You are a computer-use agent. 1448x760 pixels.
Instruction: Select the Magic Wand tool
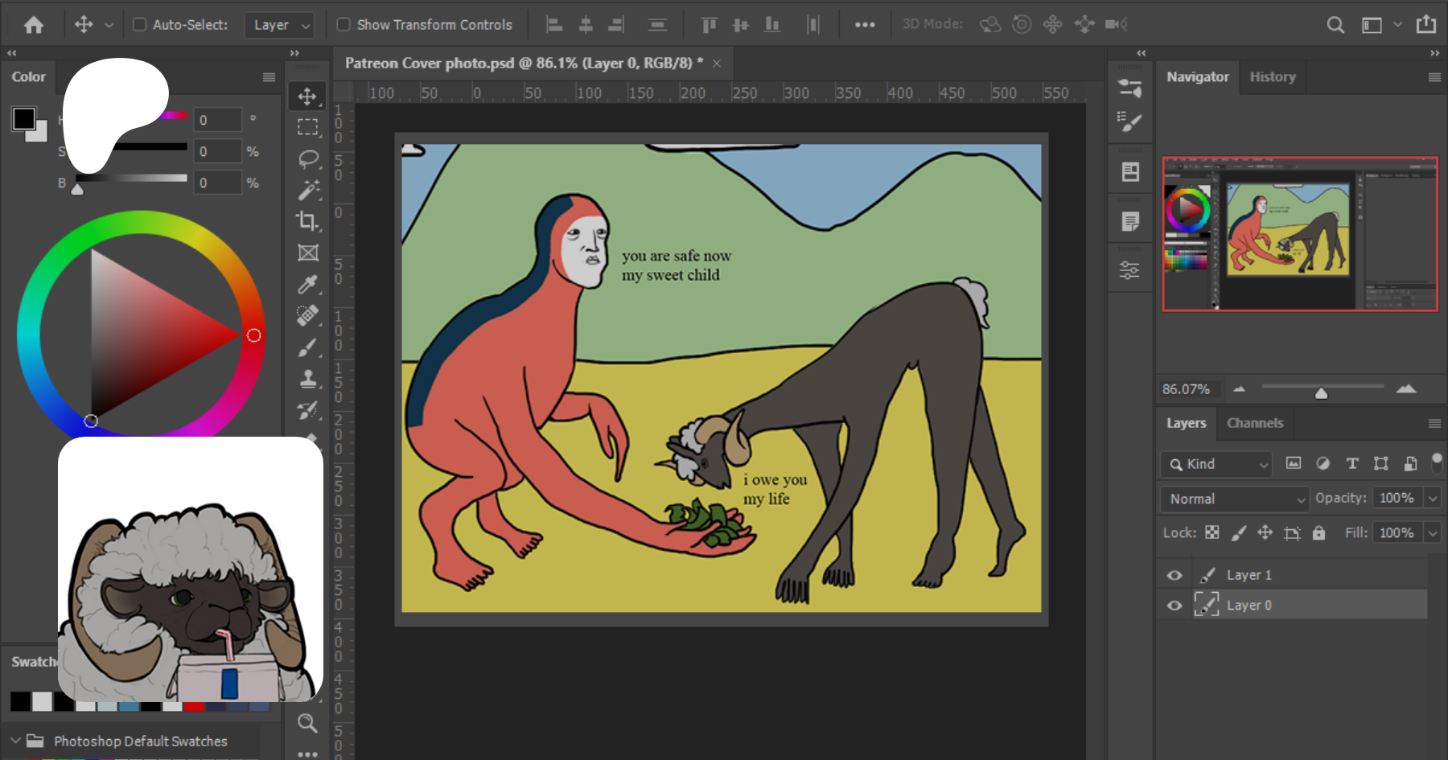coord(307,190)
